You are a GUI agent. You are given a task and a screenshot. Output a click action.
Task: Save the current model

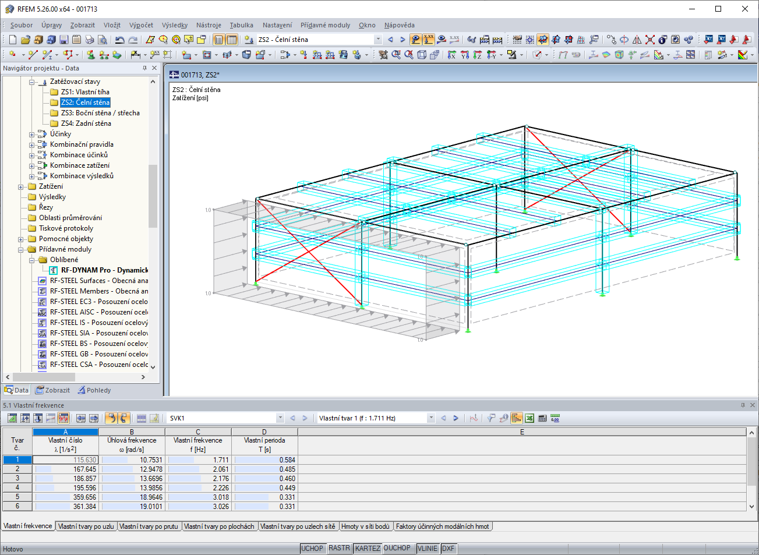[63, 40]
